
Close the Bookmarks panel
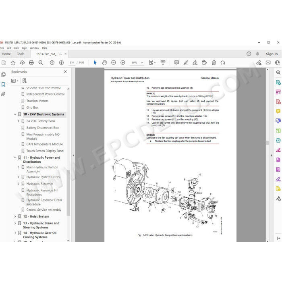(x=65, y=72)
